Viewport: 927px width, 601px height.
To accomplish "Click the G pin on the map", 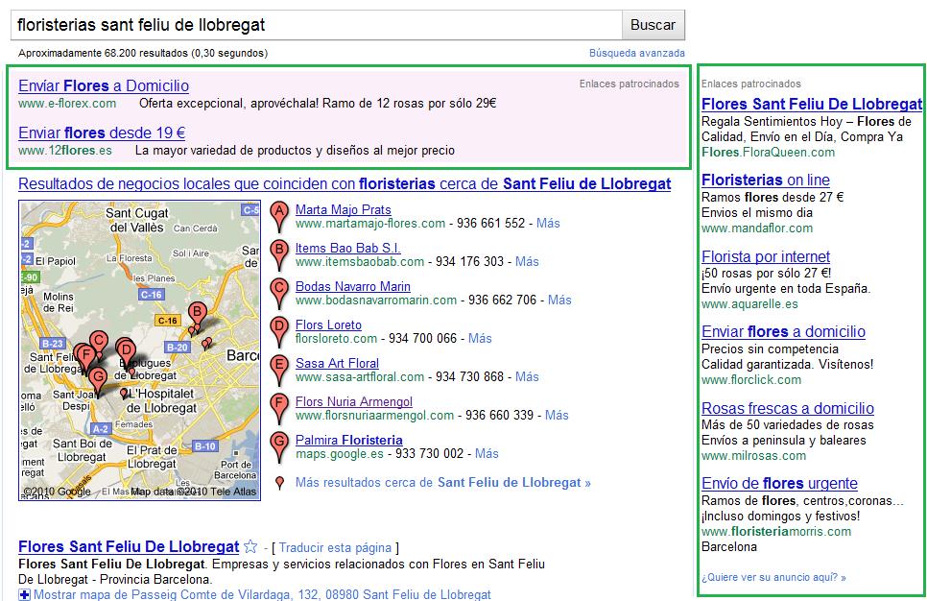I will tap(98, 380).
